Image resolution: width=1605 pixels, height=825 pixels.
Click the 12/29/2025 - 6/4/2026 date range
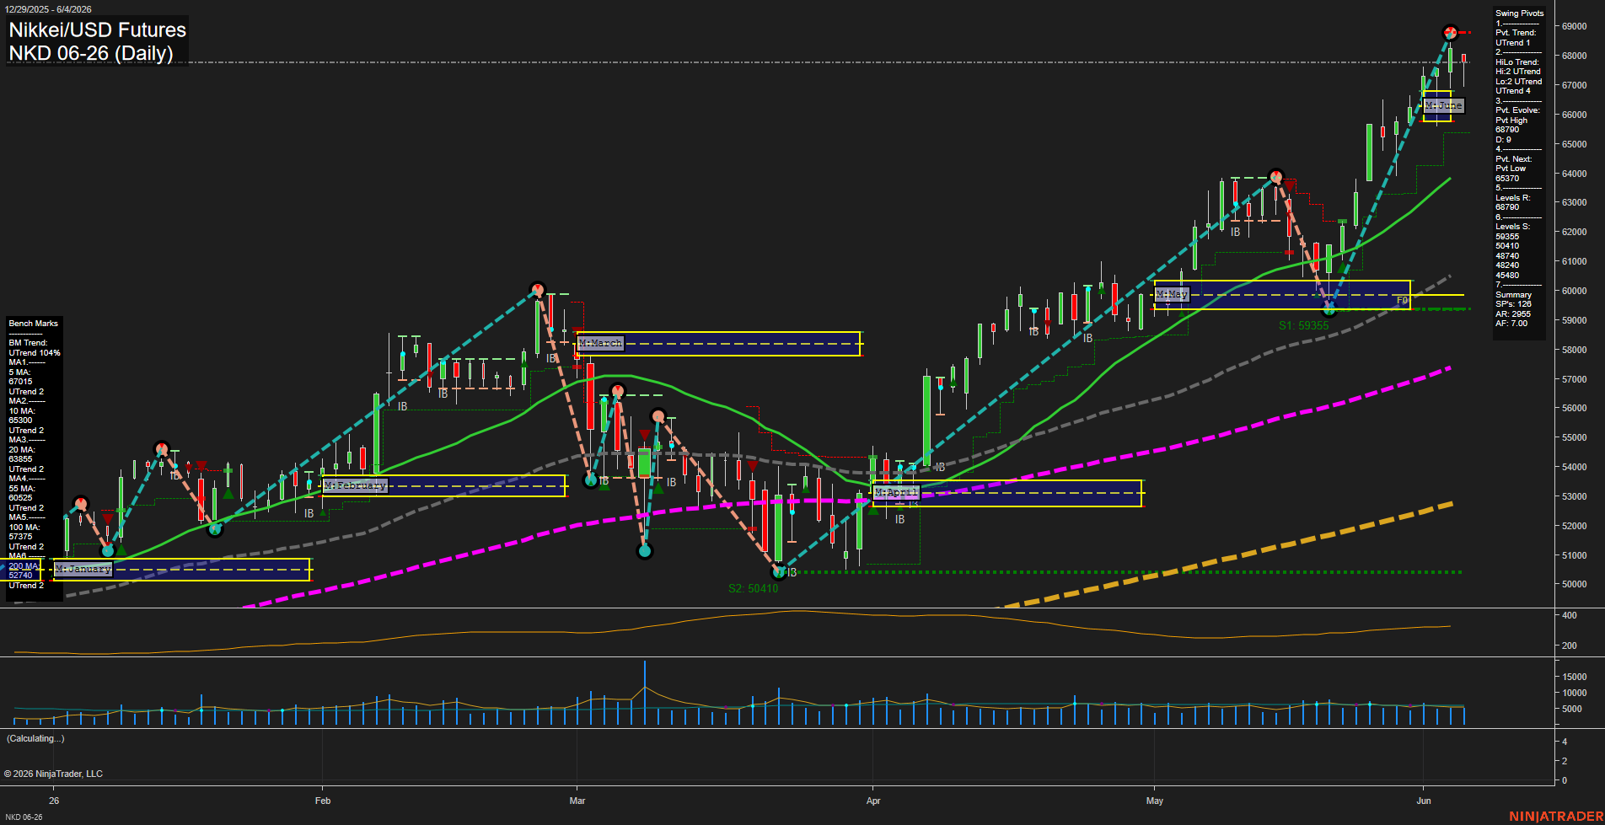click(x=48, y=9)
